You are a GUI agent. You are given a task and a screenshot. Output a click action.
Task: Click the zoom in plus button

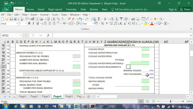coord(183,101)
